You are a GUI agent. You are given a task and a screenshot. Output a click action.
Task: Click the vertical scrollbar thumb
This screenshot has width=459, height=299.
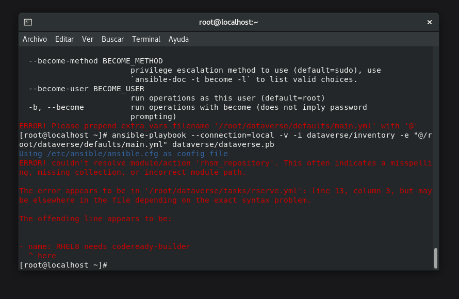(x=436, y=258)
